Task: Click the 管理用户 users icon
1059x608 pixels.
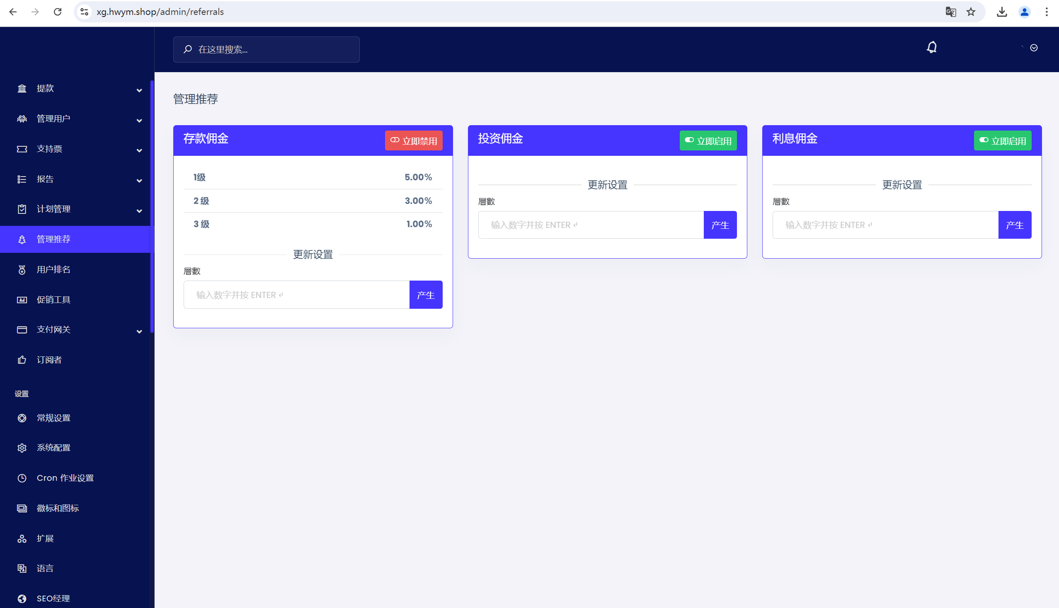Action: 22,119
